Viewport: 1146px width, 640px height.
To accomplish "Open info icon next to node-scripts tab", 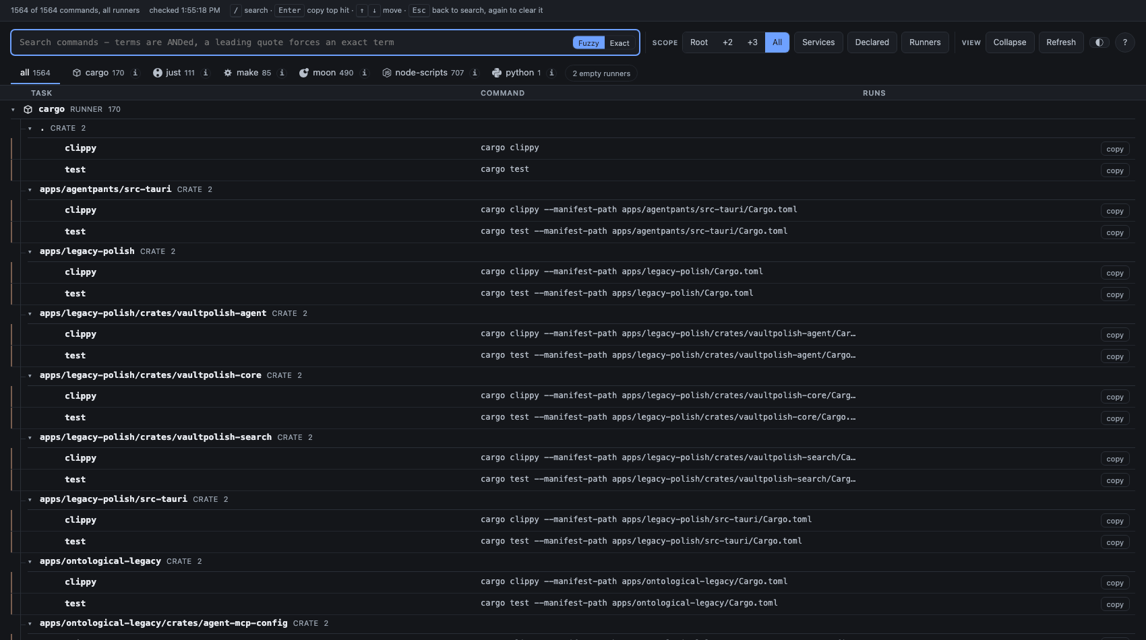I will coord(475,73).
